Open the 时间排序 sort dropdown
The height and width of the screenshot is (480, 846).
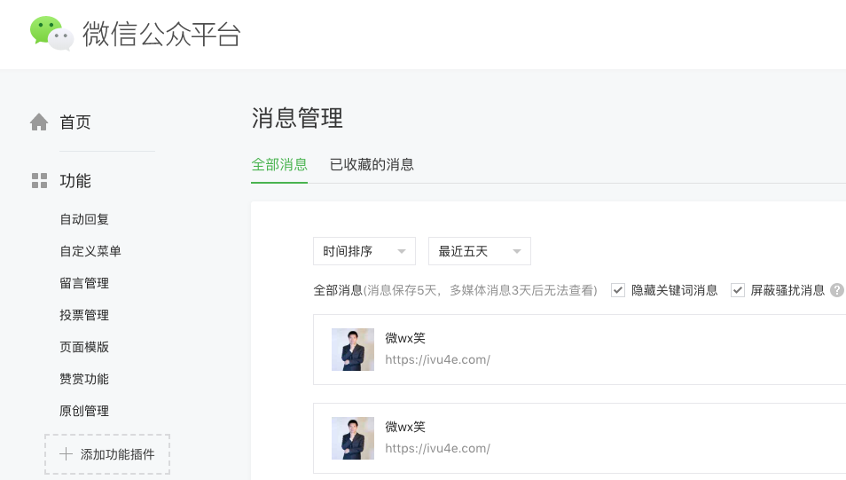364,251
